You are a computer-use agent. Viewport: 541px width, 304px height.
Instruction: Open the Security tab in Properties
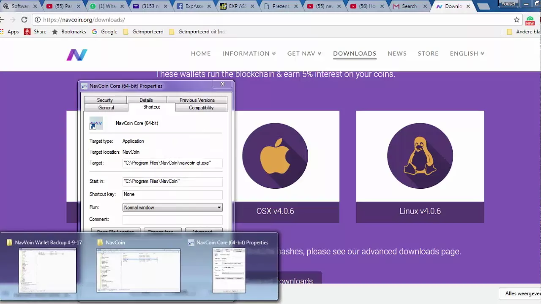pos(105,100)
